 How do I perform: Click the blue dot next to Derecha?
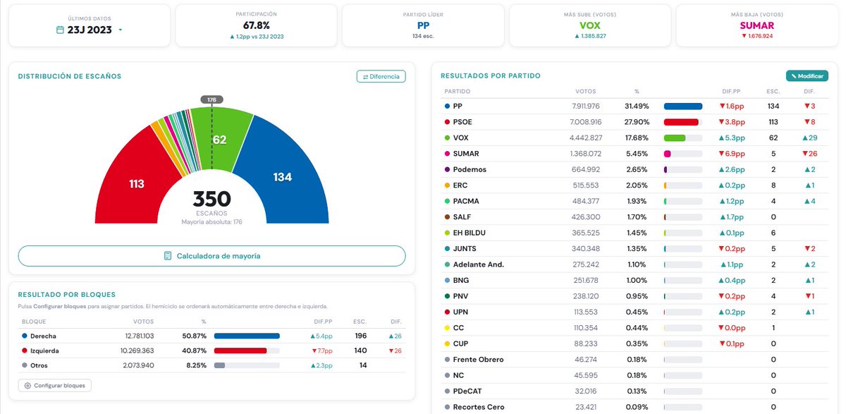[x=24, y=336]
